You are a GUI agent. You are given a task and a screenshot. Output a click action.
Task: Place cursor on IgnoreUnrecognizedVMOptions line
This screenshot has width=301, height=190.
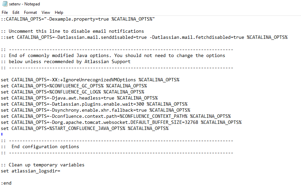[x=90, y=80]
